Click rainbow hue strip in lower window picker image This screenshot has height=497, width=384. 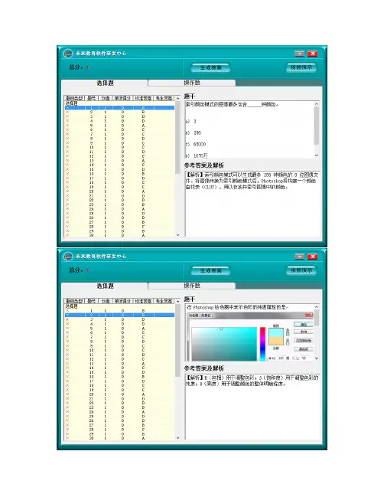pos(262,344)
